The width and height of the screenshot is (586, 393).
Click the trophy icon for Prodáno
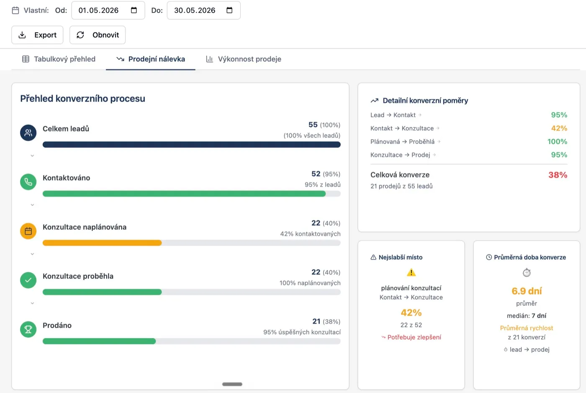(x=28, y=329)
